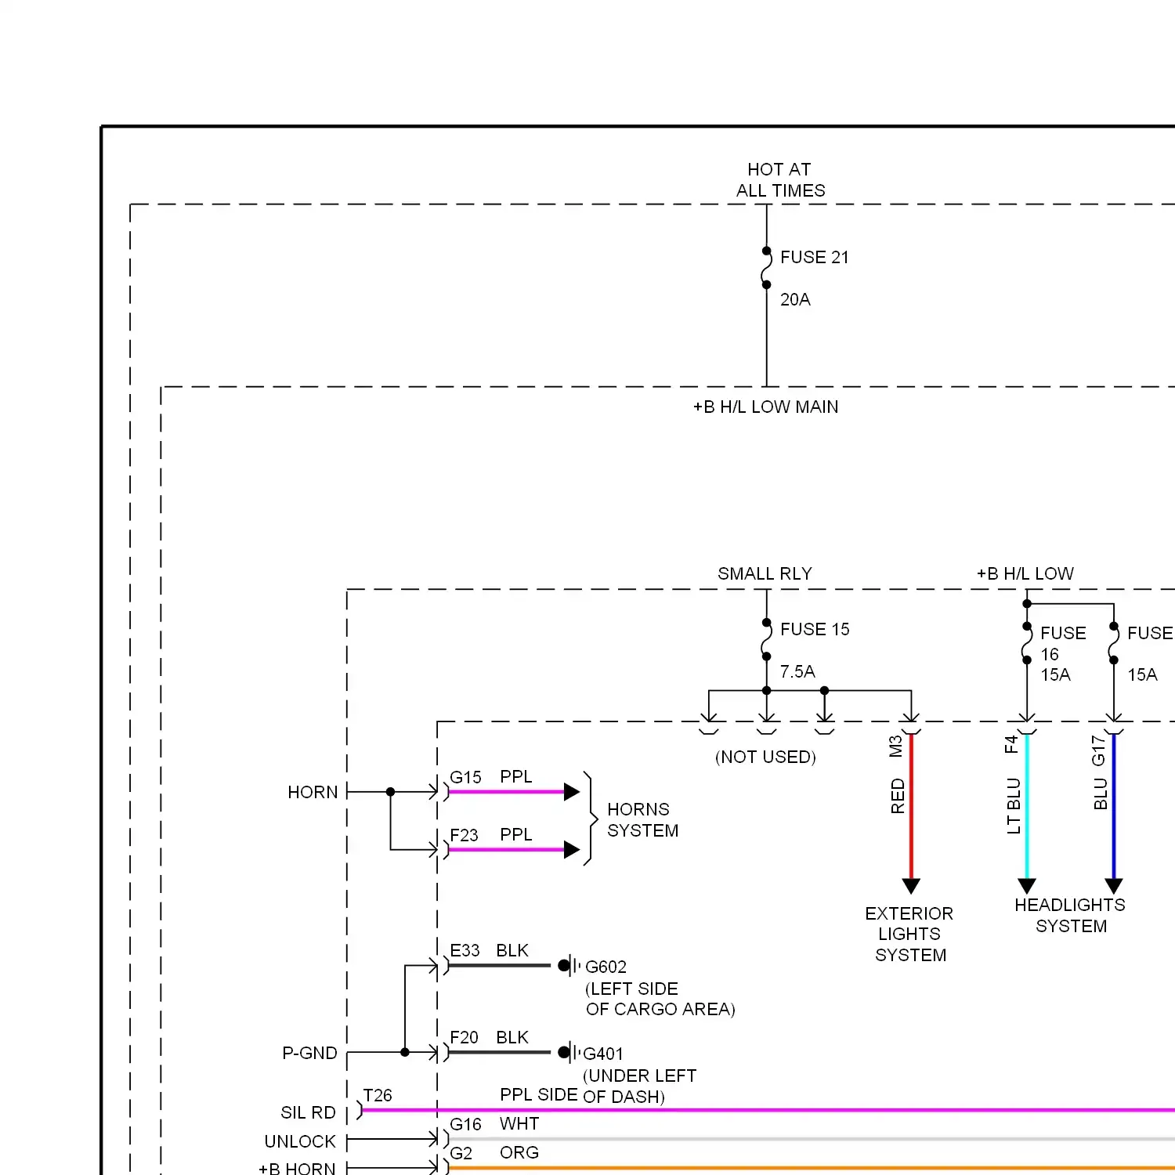This screenshot has height=1175, width=1175.
Task: Click the 'LT BLU' wire label
Action: coord(1014,805)
